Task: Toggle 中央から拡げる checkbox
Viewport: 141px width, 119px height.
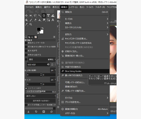Action: tap(26, 55)
